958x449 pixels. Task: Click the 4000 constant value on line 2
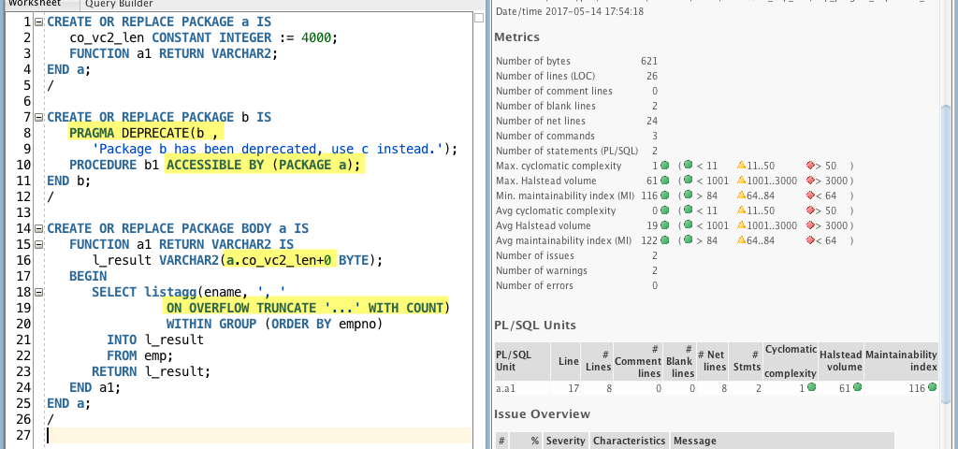316,37
